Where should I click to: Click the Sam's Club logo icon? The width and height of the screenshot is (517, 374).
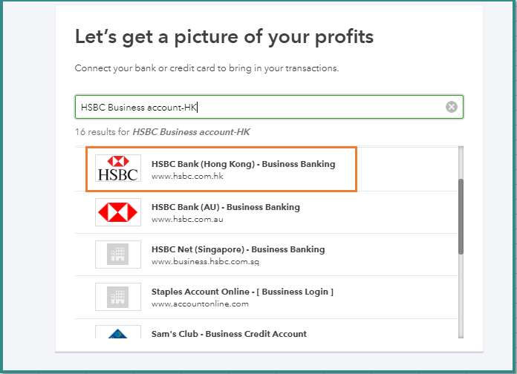[x=118, y=332]
